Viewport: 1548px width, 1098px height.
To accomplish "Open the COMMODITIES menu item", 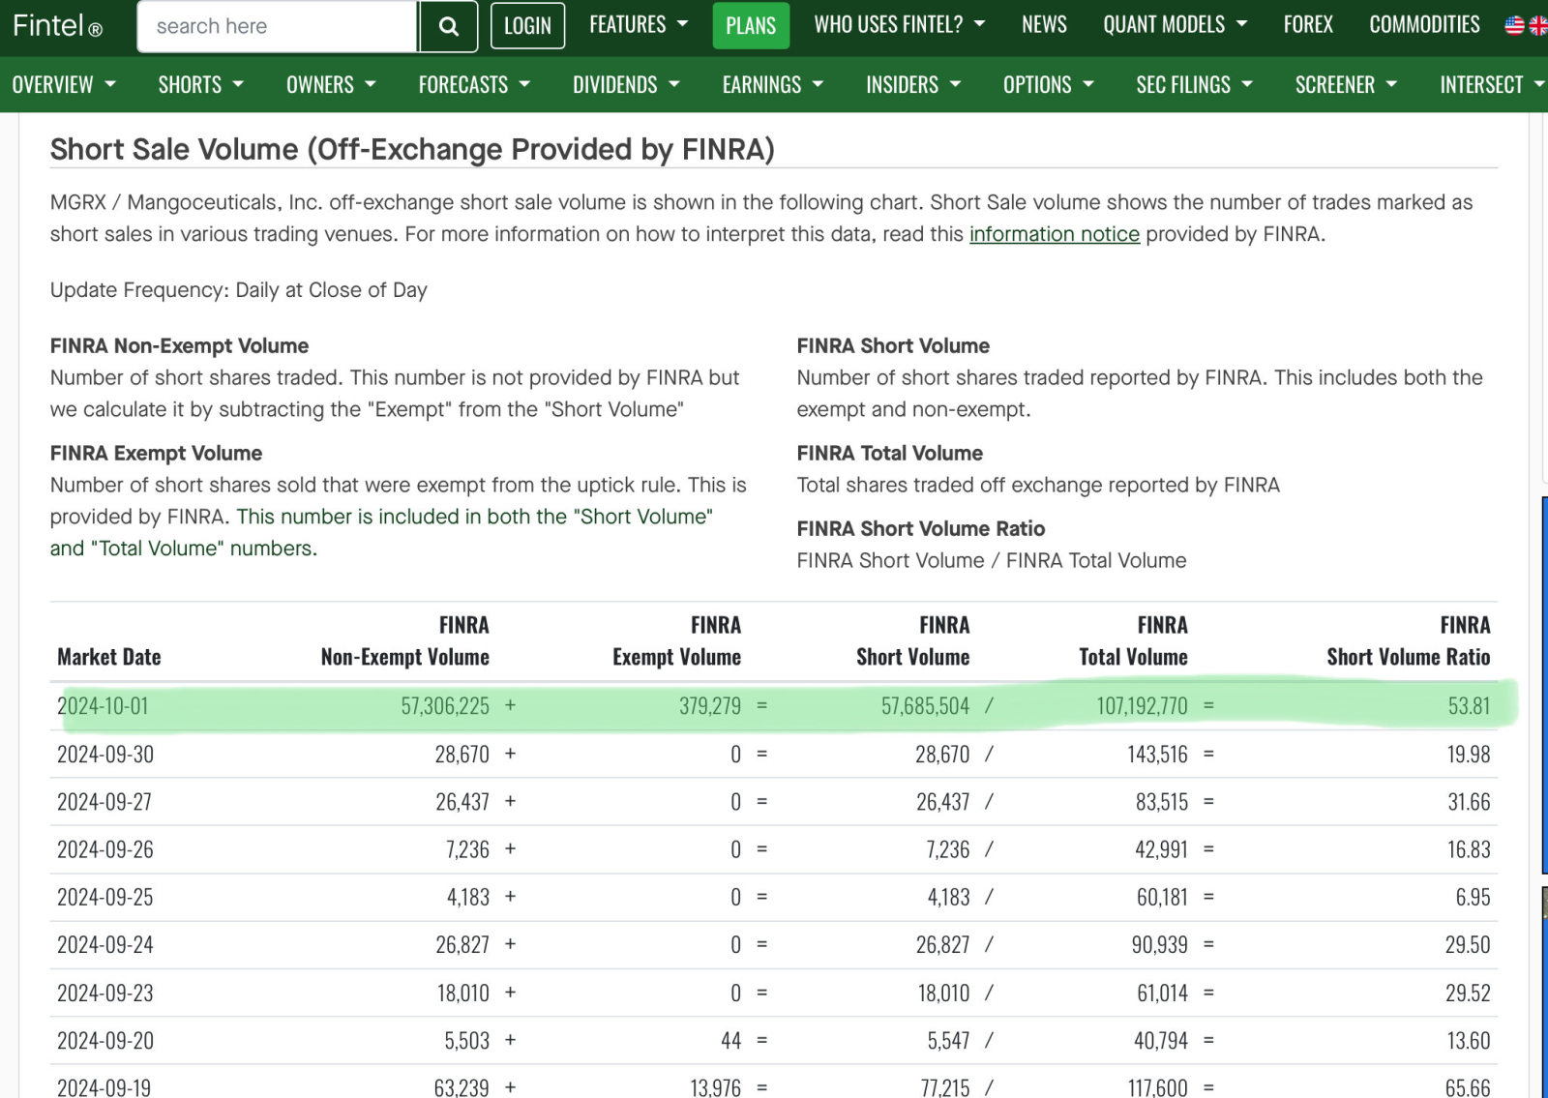I will tap(1424, 24).
